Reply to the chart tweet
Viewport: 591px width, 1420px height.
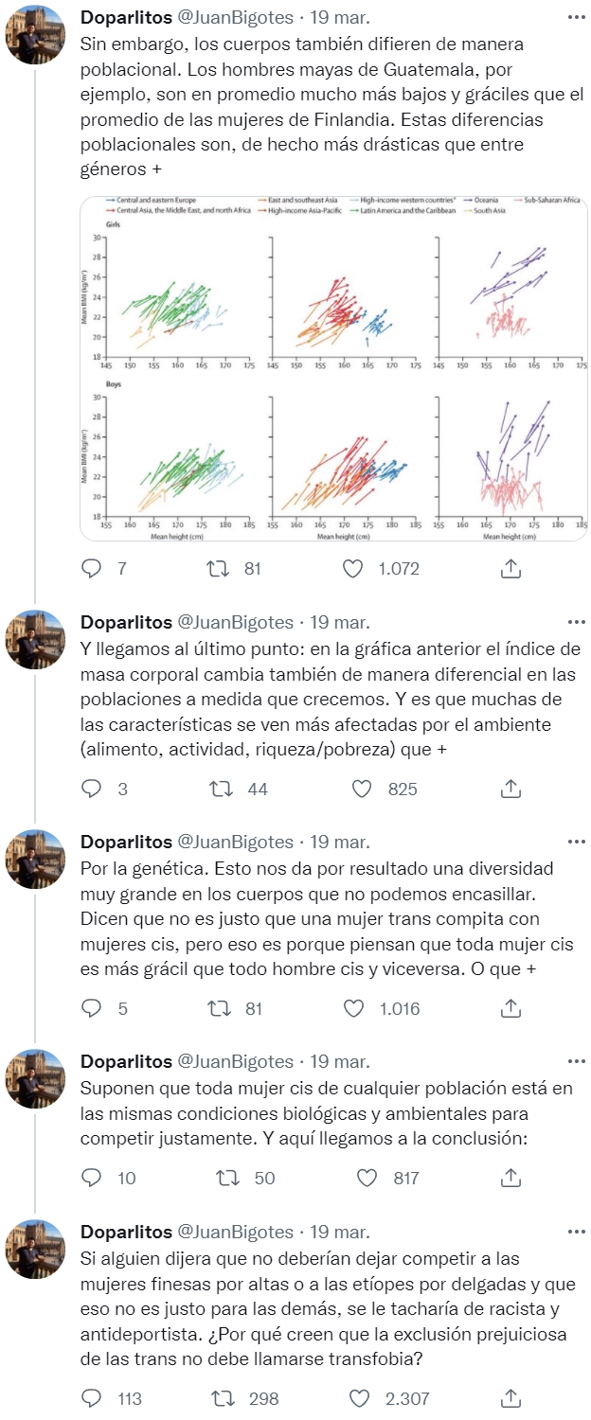[92, 568]
